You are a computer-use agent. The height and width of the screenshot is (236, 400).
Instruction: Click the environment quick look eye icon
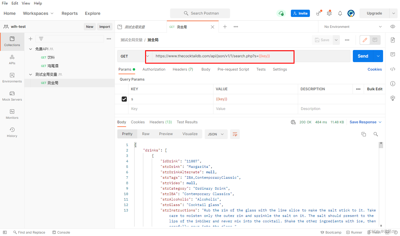(x=393, y=27)
